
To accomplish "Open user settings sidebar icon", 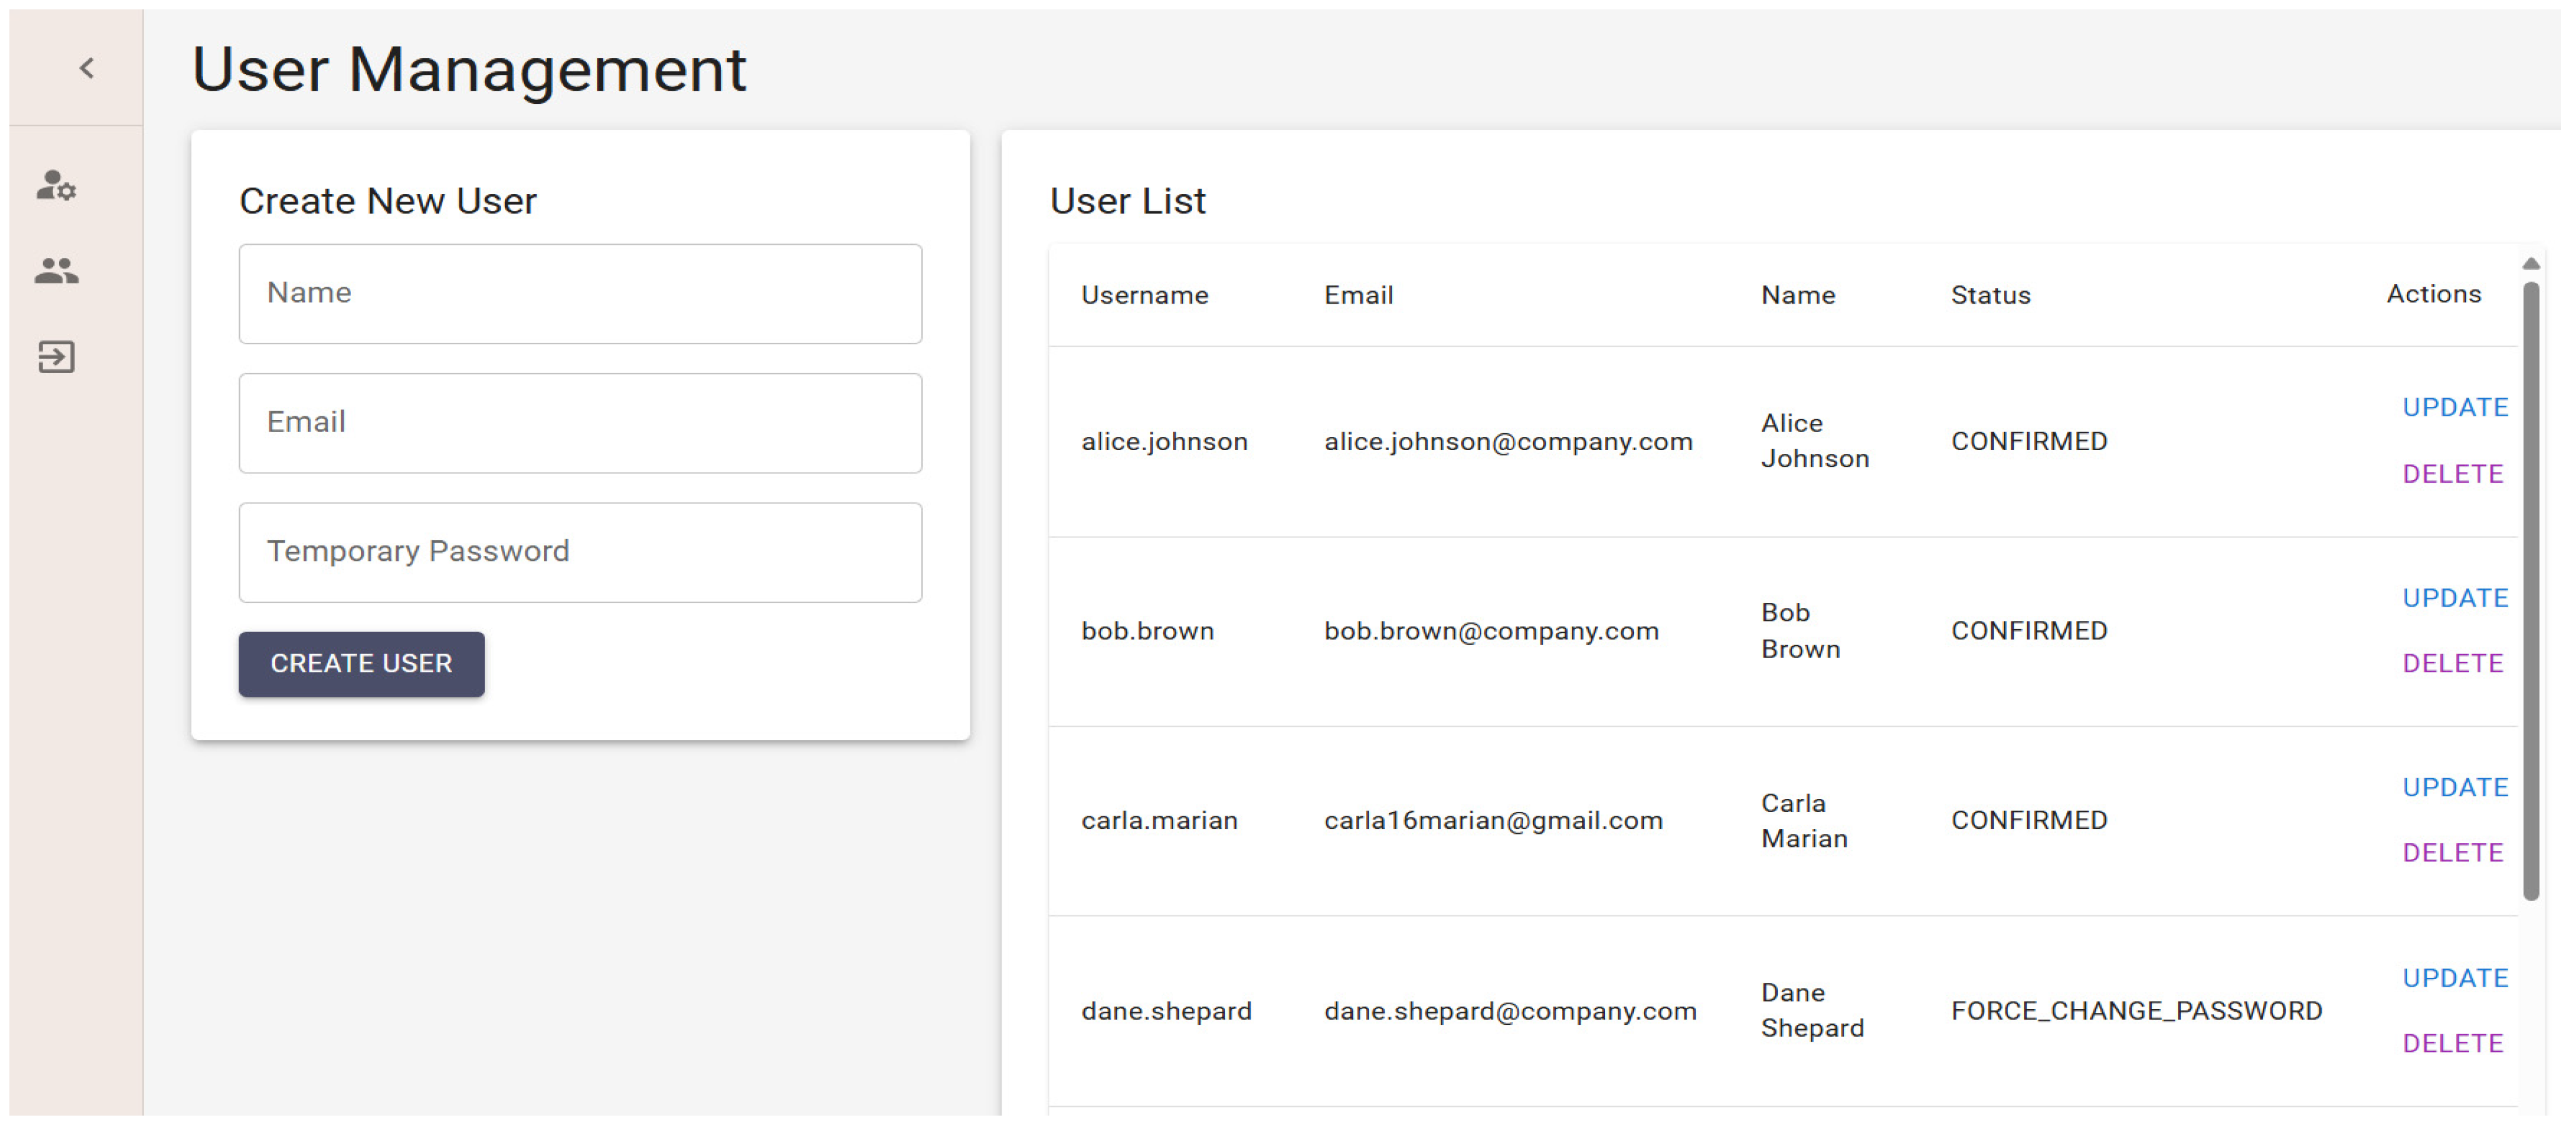I will coord(56,186).
